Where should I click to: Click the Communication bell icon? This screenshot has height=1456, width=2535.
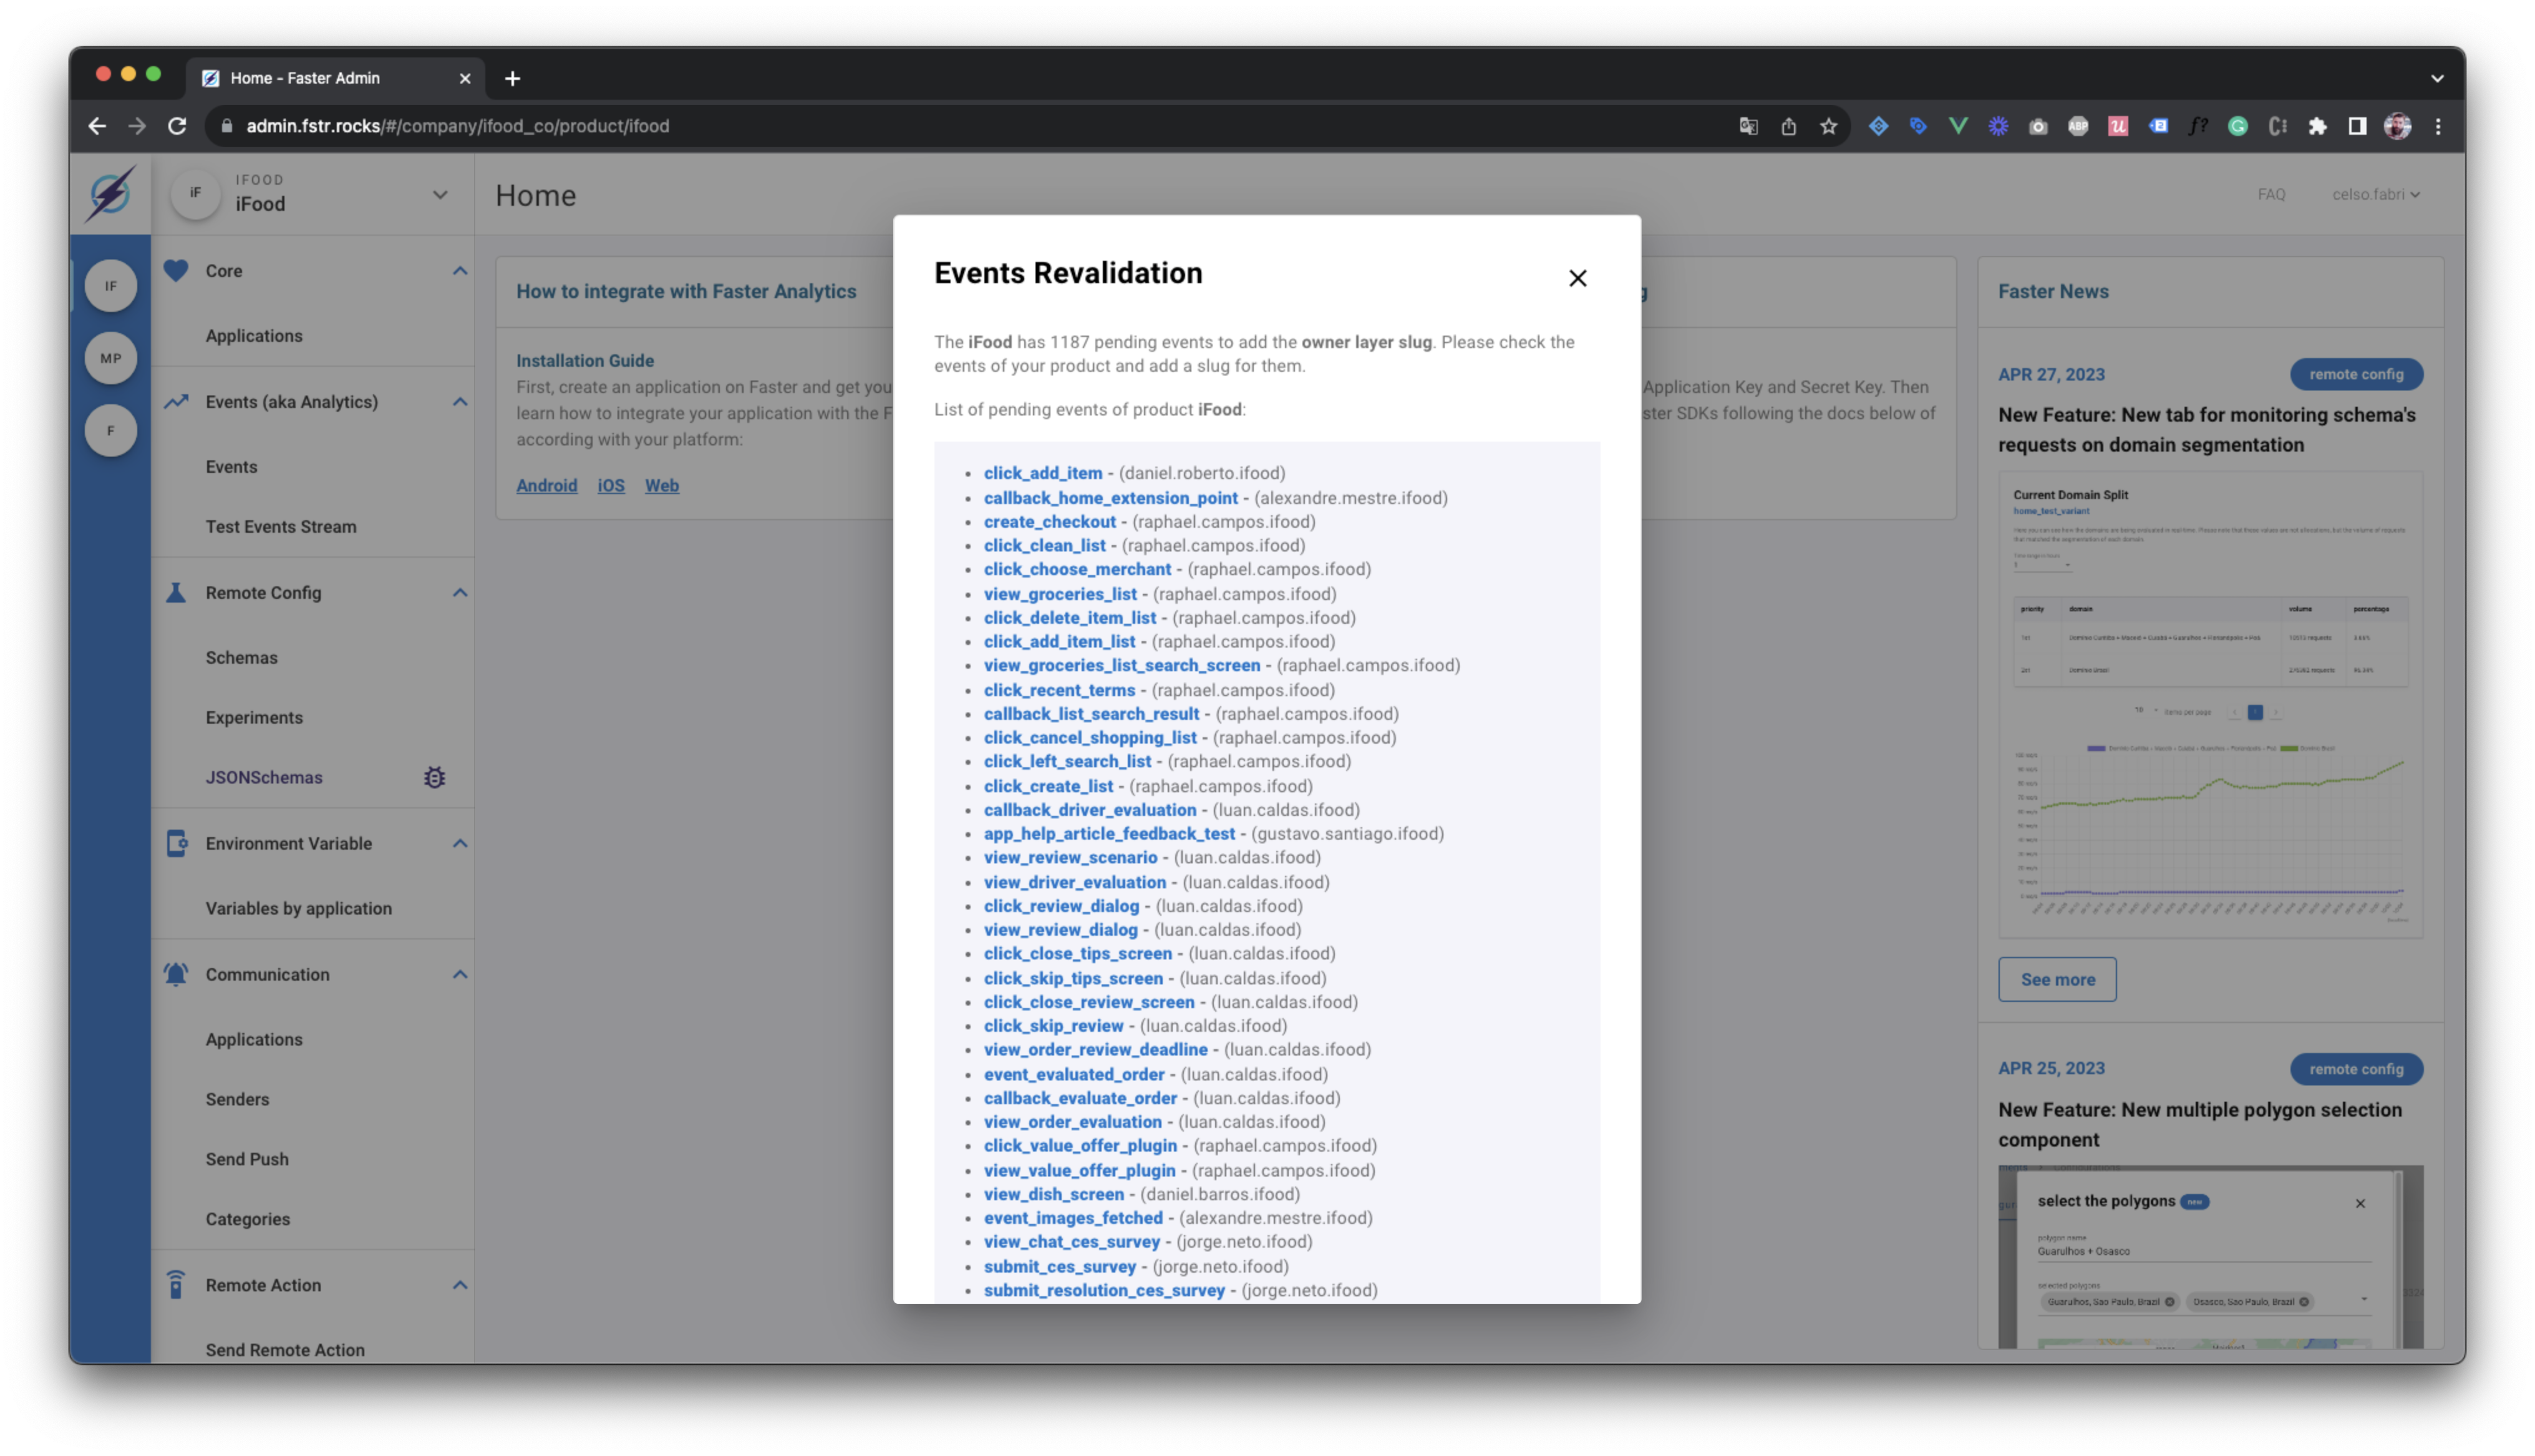[176, 974]
